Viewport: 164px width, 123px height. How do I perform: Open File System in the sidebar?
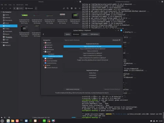pos(9,37)
